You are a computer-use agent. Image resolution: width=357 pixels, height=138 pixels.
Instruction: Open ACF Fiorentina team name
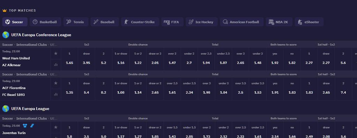point(14,88)
